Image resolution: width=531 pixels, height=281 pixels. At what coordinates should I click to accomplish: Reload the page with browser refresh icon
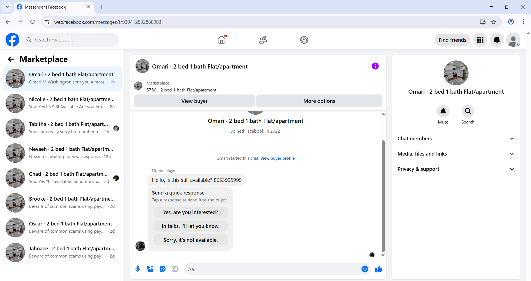33,22
